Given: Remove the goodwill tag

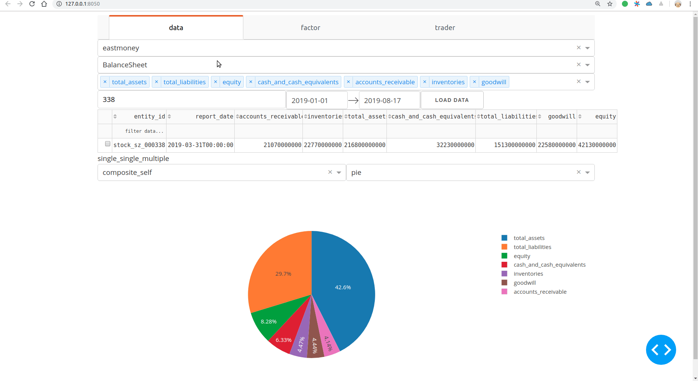Looking at the screenshot, I should point(474,82).
